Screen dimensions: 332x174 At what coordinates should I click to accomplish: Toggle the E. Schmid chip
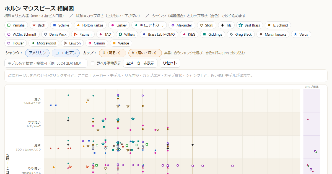click(278, 25)
